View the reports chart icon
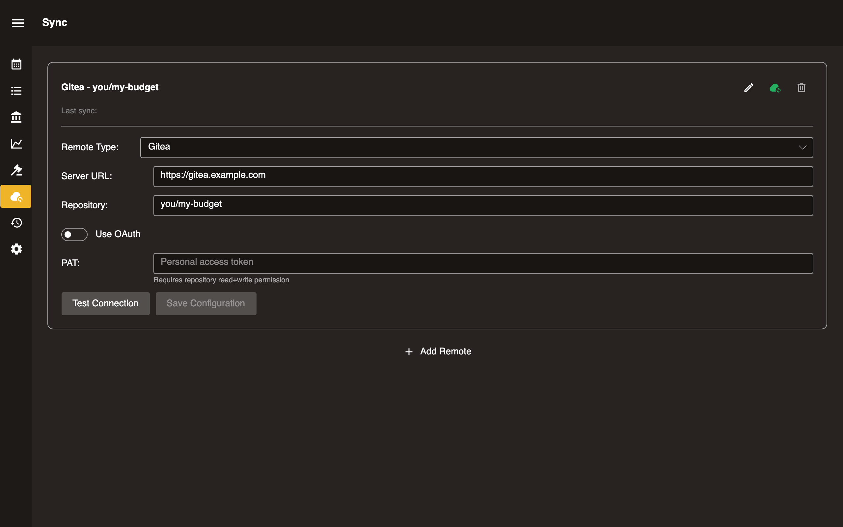843x527 pixels. [x=16, y=144]
